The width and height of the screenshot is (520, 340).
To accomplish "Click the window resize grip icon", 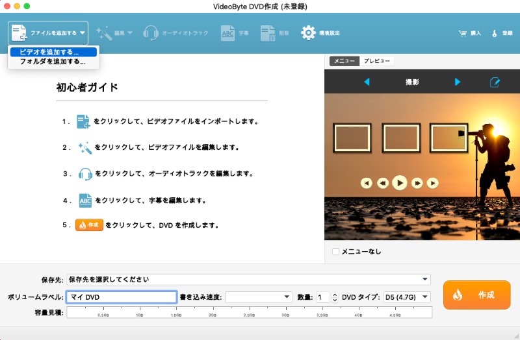I will (x=516, y=336).
